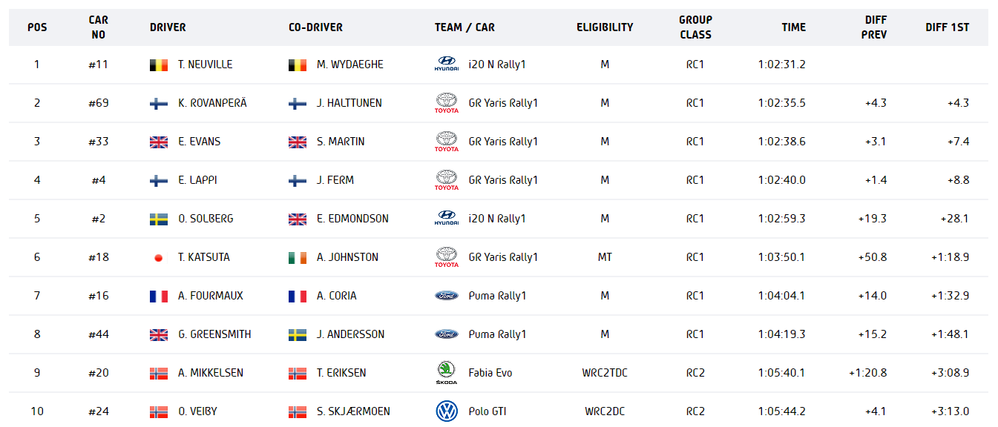Click the Ford logo in Fourmaux's row
Image resolution: width=998 pixels, height=427 pixels.
(x=446, y=296)
